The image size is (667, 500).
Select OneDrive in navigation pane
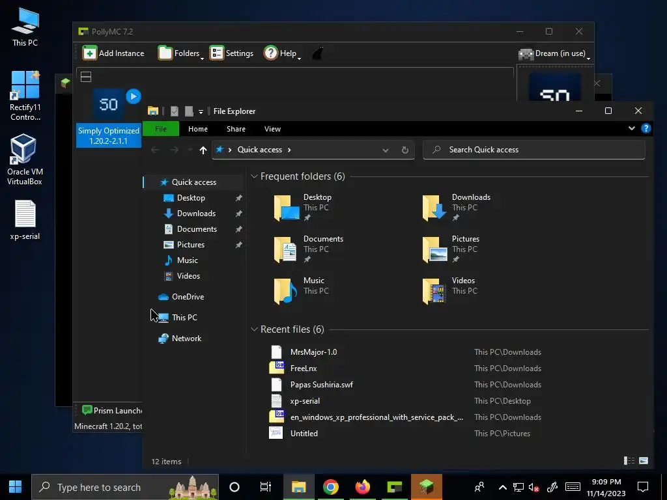(x=187, y=297)
